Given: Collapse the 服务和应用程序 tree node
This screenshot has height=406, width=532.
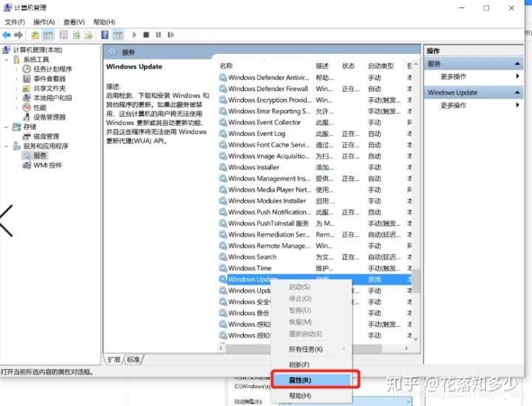Looking at the screenshot, I should [6, 146].
